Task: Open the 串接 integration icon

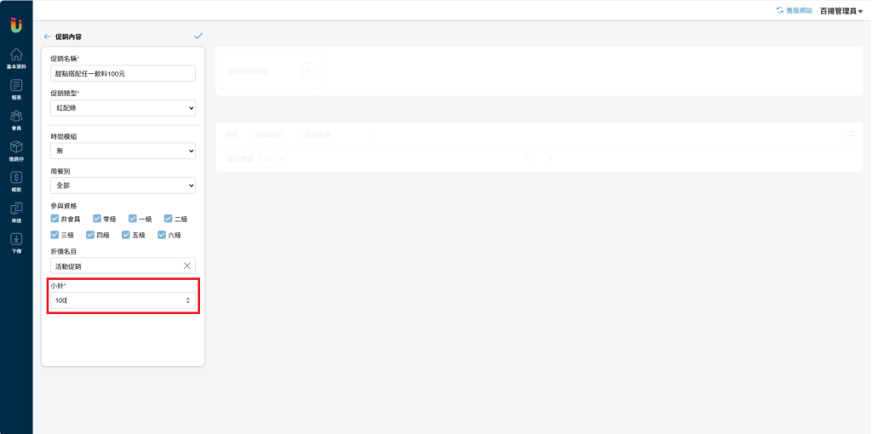Action: [16, 208]
